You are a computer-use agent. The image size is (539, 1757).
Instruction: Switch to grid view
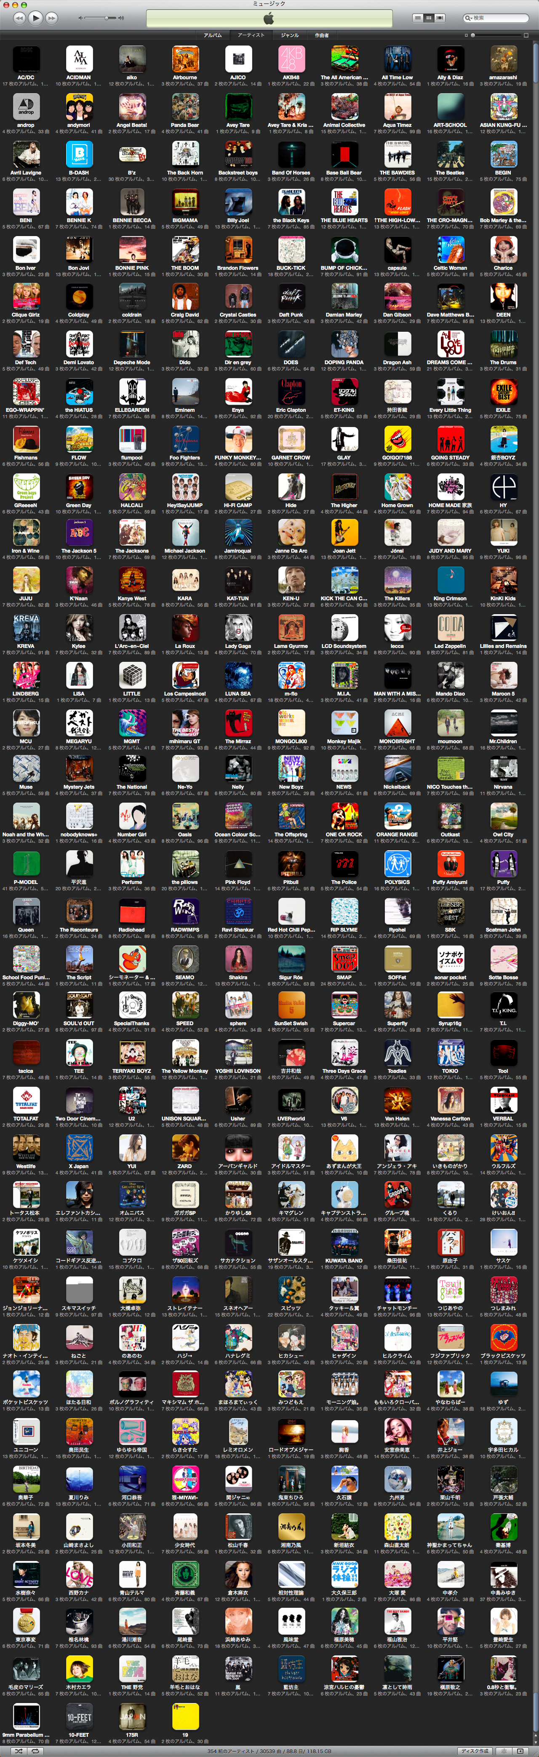coord(429,18)
